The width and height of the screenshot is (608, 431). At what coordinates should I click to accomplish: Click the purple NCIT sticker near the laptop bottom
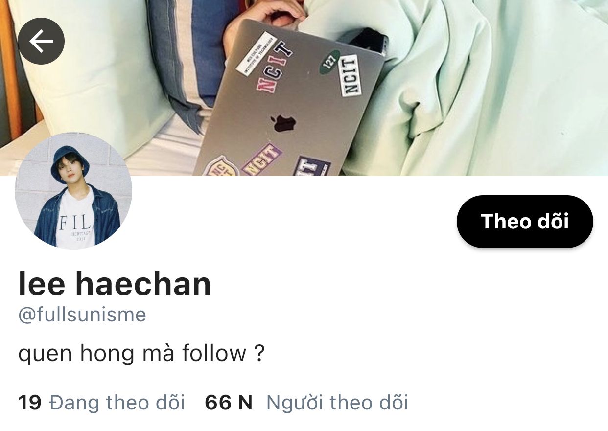(262, 160)
